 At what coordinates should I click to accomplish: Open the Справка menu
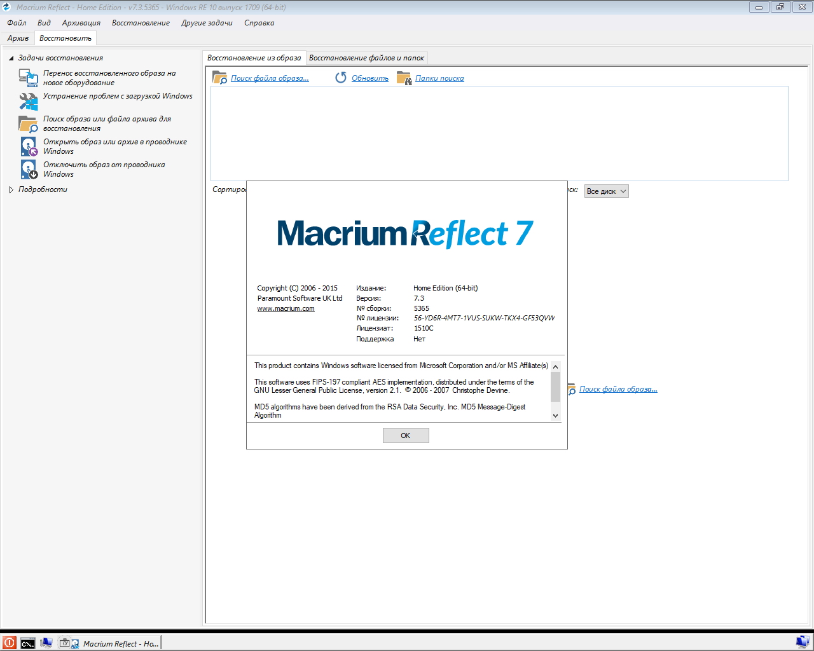coord(259,23)
